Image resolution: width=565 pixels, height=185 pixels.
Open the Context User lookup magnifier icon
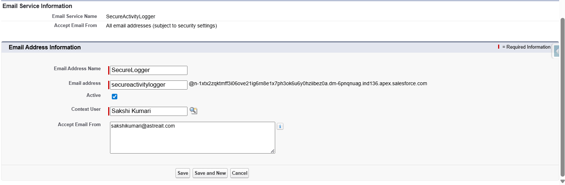[x=193, y=111]
